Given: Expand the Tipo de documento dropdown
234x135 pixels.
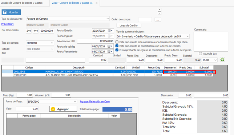Looking at the screenshot, I should (108, 19).
